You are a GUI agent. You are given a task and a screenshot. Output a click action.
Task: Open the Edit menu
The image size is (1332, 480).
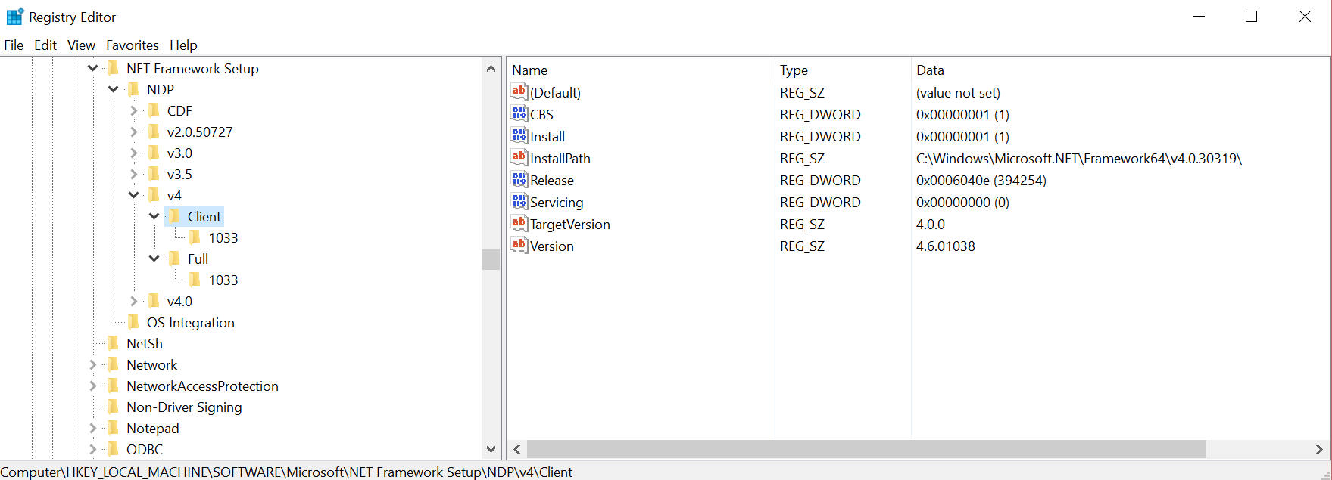(x=45, y=45)
